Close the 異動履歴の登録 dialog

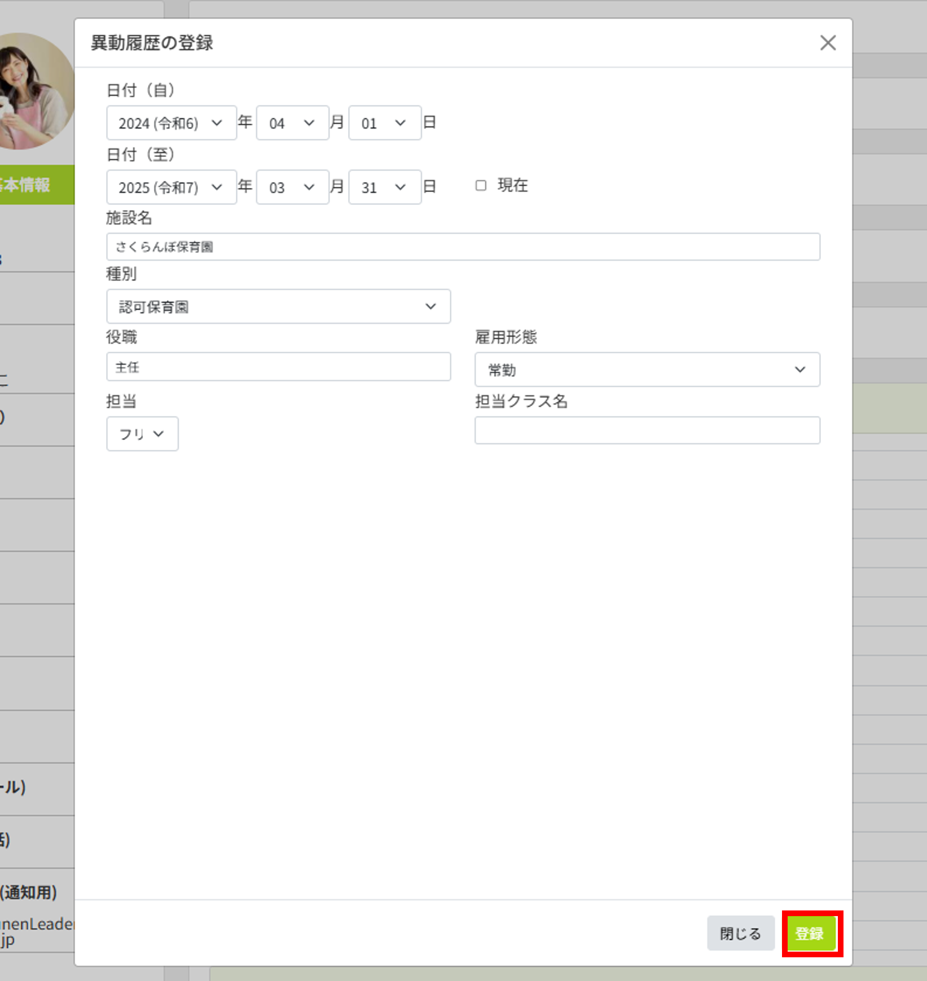[x=827, y=43]
